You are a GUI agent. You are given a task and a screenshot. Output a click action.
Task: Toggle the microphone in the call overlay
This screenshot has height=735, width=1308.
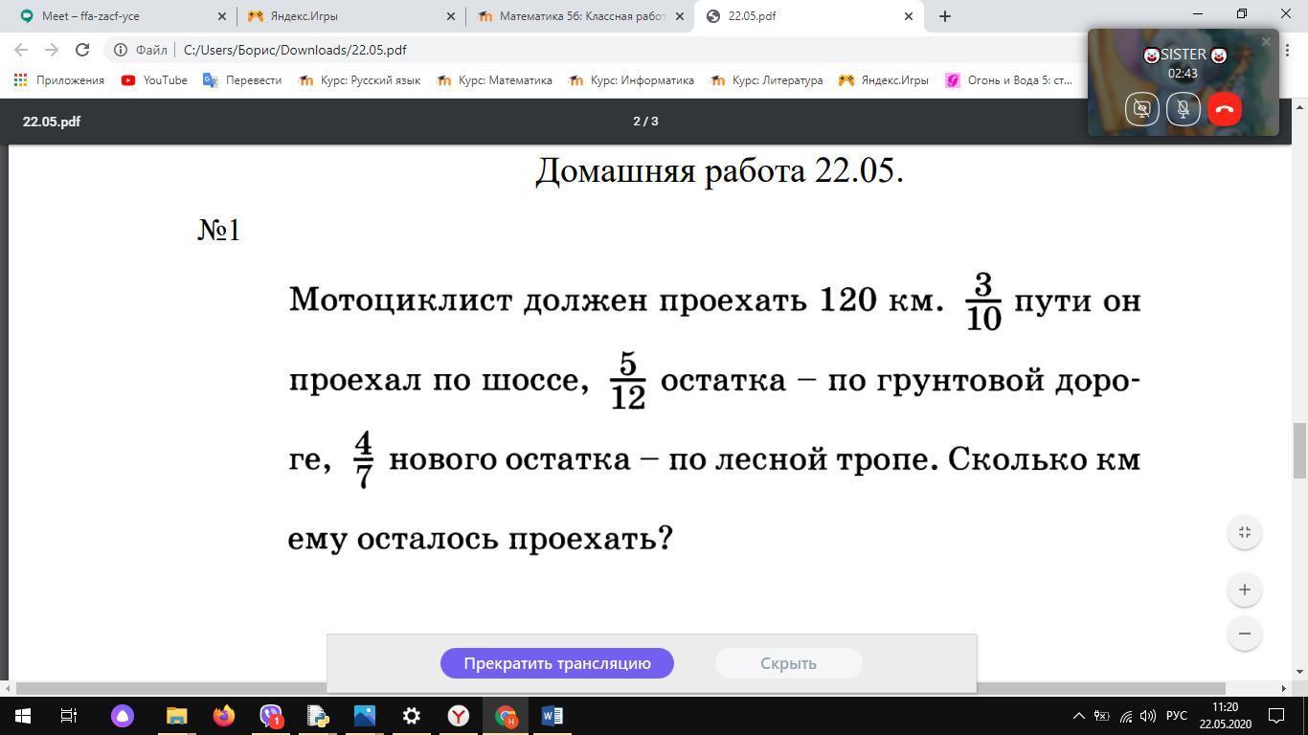click(1184, 109)
